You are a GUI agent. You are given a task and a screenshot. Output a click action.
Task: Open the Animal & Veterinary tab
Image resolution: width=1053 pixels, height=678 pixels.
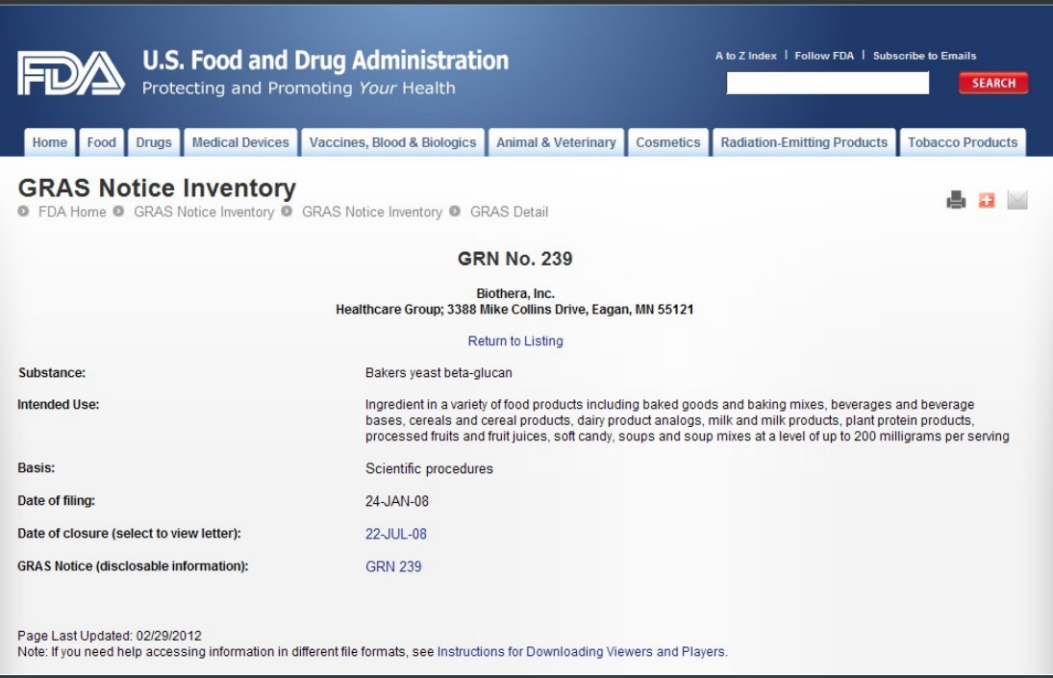556,142
